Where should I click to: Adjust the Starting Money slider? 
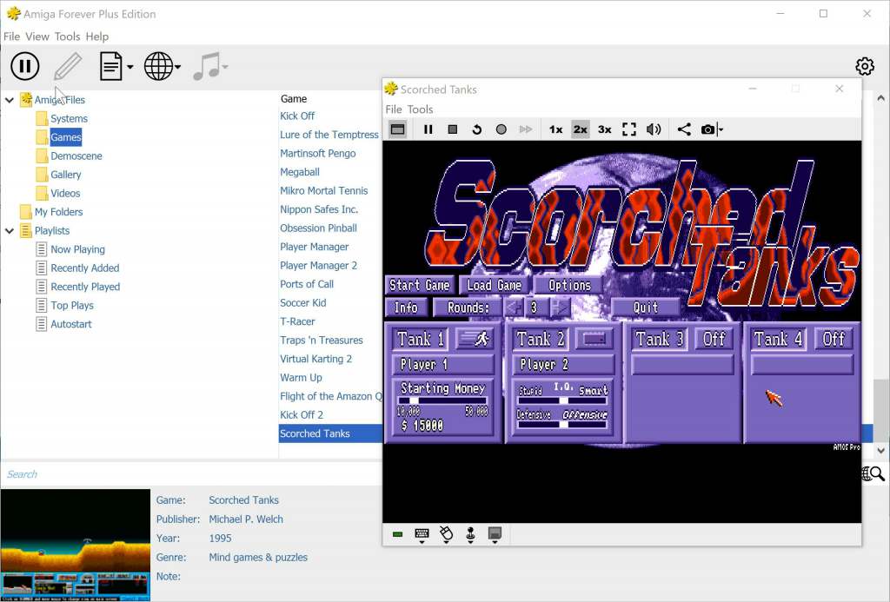point(442,400)
